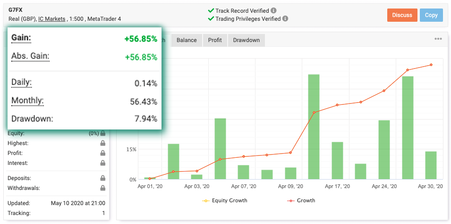Open the IC Markets broker link
Screen dimensions: 451x224
52,19
